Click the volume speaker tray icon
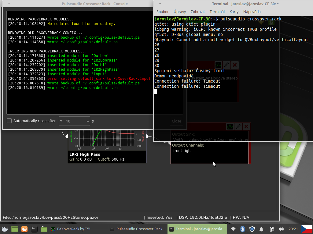The image size is (313, 234). click(281, 229)
